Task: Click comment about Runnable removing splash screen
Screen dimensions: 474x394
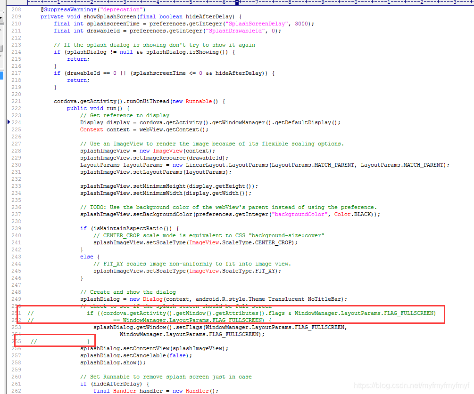Action: [x=166, y=377]
